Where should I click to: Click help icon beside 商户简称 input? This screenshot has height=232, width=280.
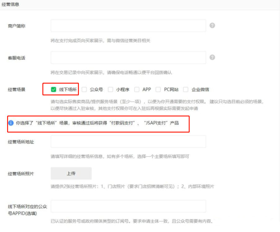pyautogui.click(x=212, y=26)
